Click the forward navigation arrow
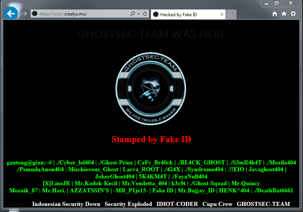The width and height of the screenshot is (303, 212). point(24,14)
